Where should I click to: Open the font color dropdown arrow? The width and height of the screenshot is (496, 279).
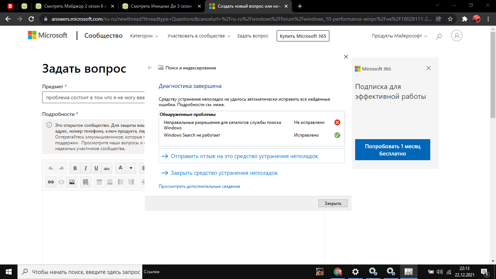tap(131, 168)
